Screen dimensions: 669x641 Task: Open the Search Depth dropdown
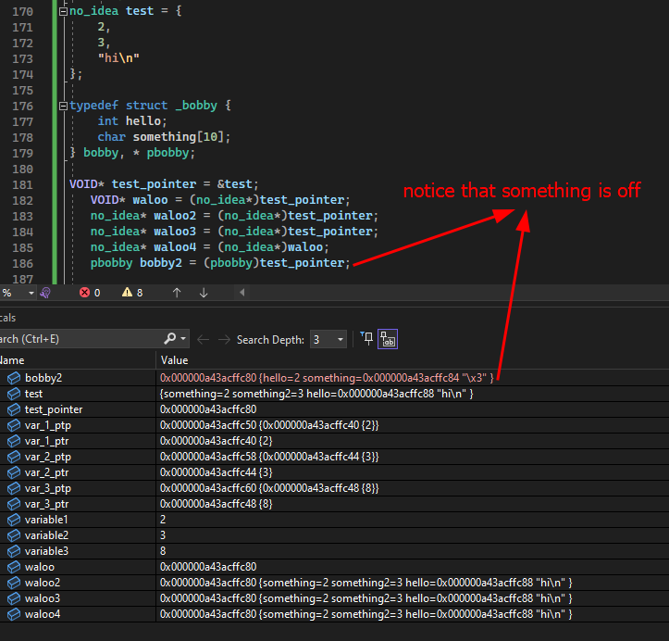tap(328, 340)
